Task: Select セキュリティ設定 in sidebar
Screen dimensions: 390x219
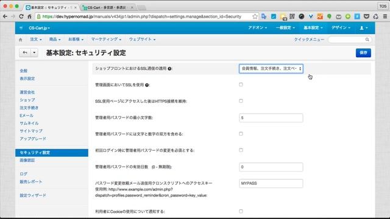Action: (x=52, y=153)
